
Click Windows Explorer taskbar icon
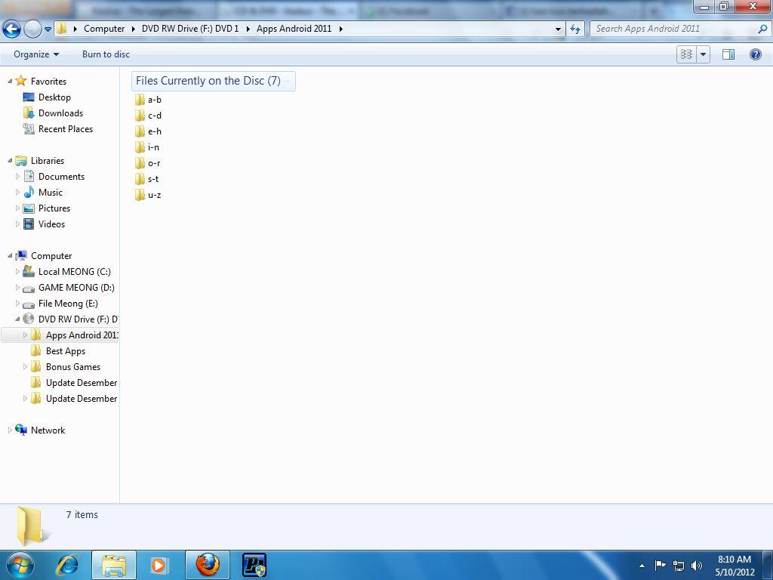(114, 565)
